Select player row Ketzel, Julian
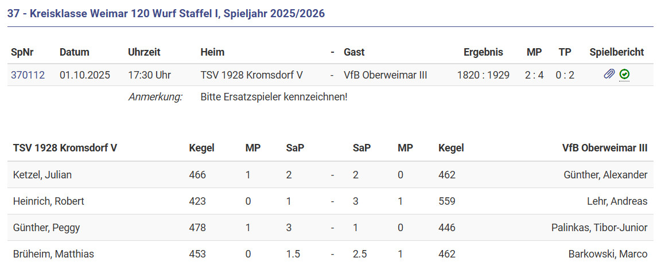The height and width of the screenshot is (277, 661). tap(42, 175)
